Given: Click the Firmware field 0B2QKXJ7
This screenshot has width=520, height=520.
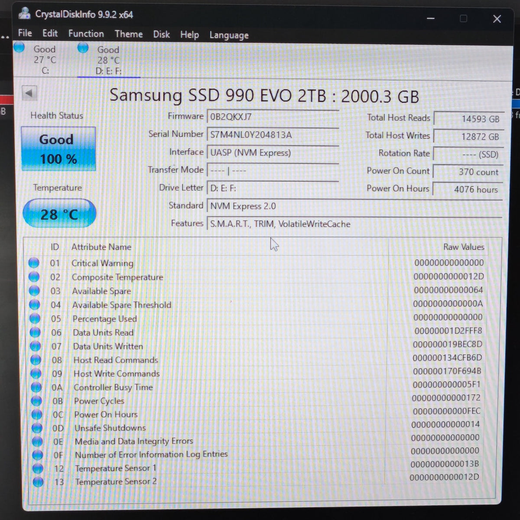Looking at the screenshot, I should pos(273,117).
